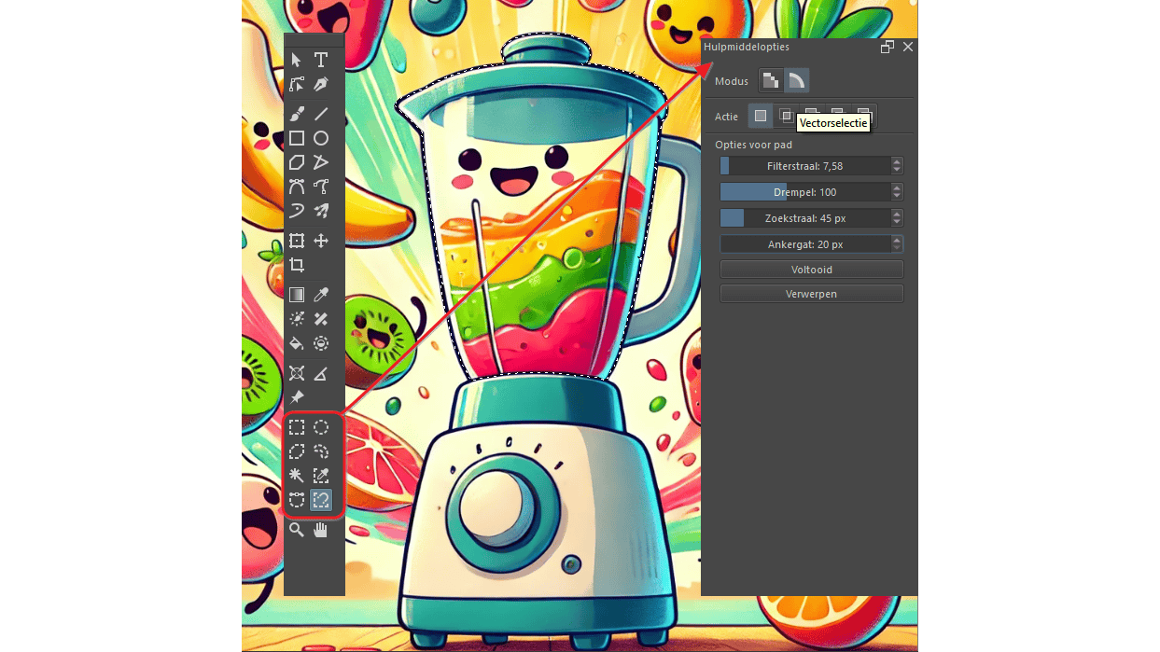This screenshot has width=1160, height=652.
Task: Select the Ellipse shape tool
Action: (x=321, y=138)
